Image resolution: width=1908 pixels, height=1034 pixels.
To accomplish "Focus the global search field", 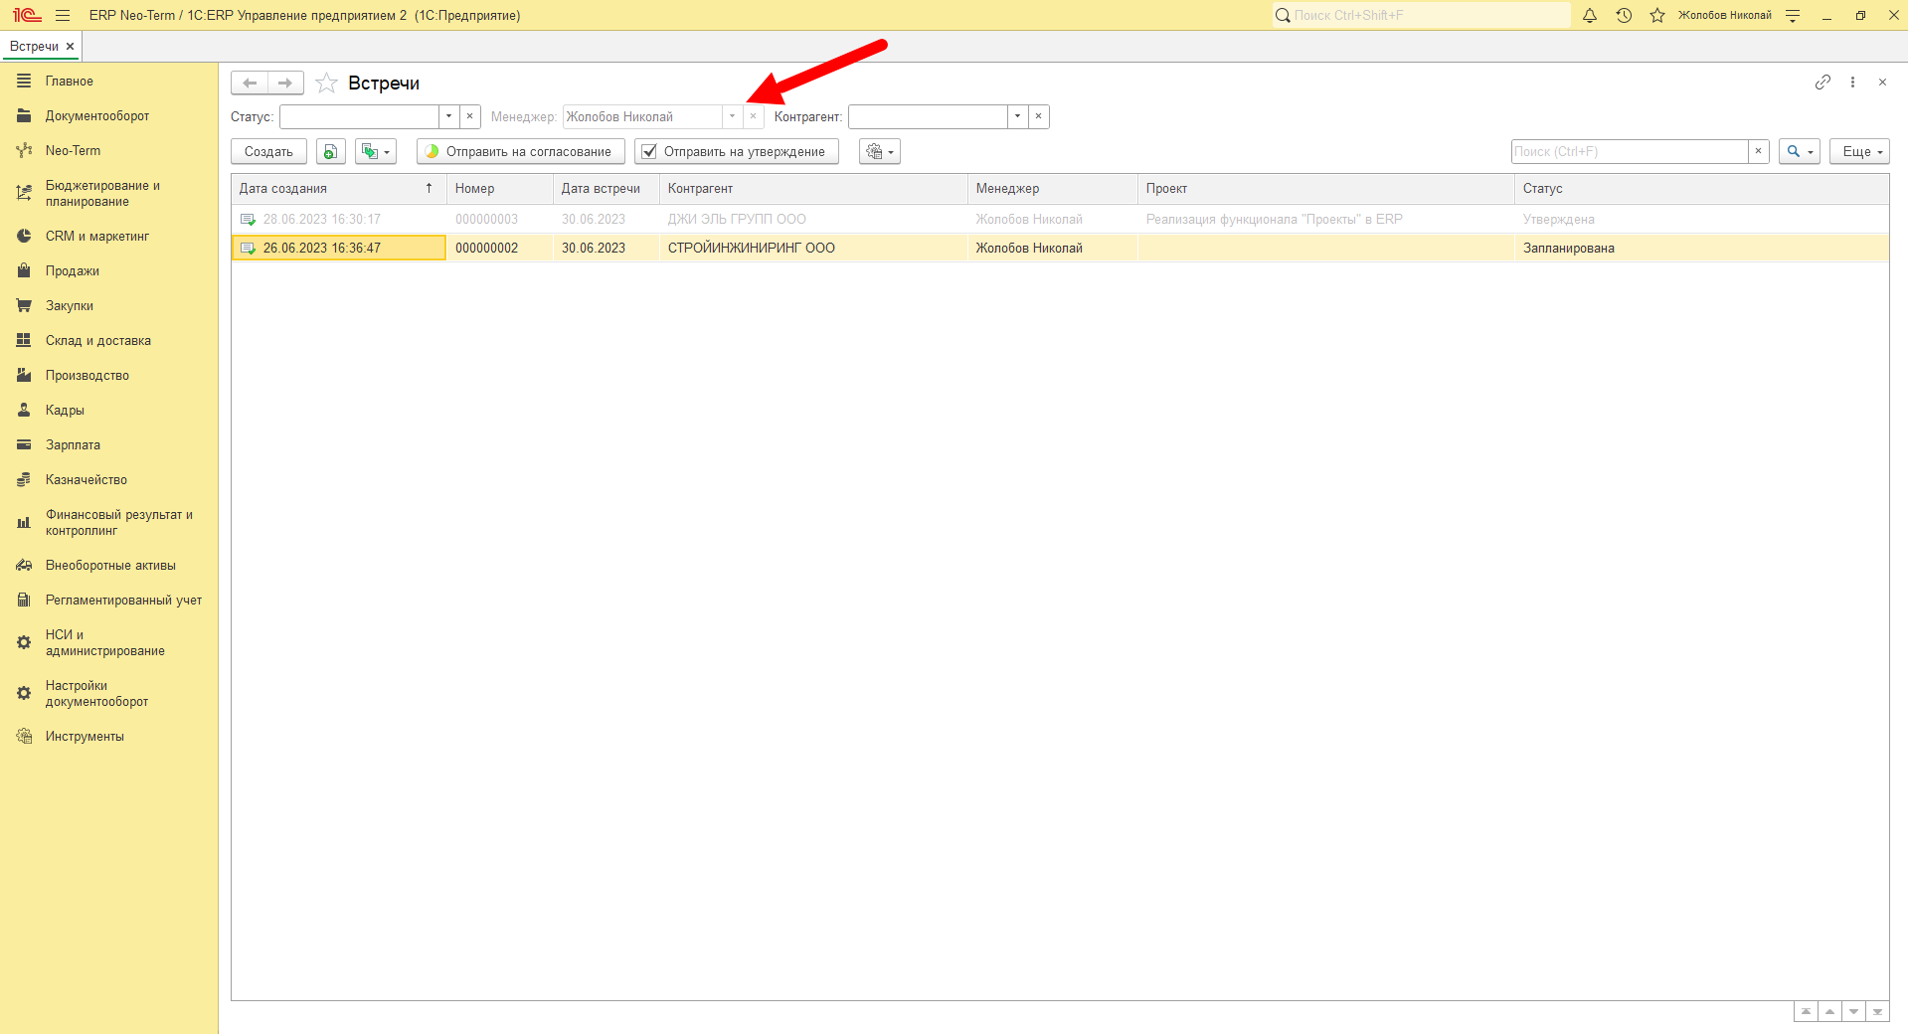I will click(1422, 15).
